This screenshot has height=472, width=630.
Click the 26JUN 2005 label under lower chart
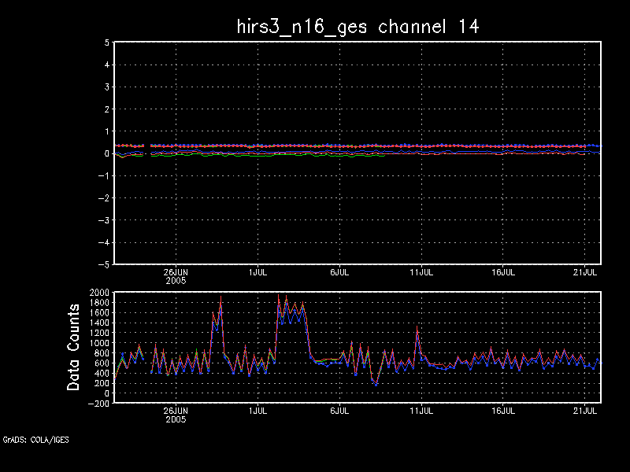pyautogui.click(x=176, y=415)
